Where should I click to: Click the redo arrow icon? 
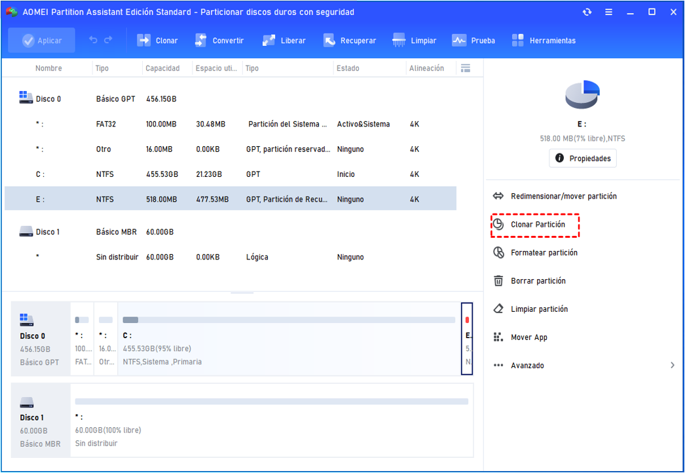click(108, 40)
